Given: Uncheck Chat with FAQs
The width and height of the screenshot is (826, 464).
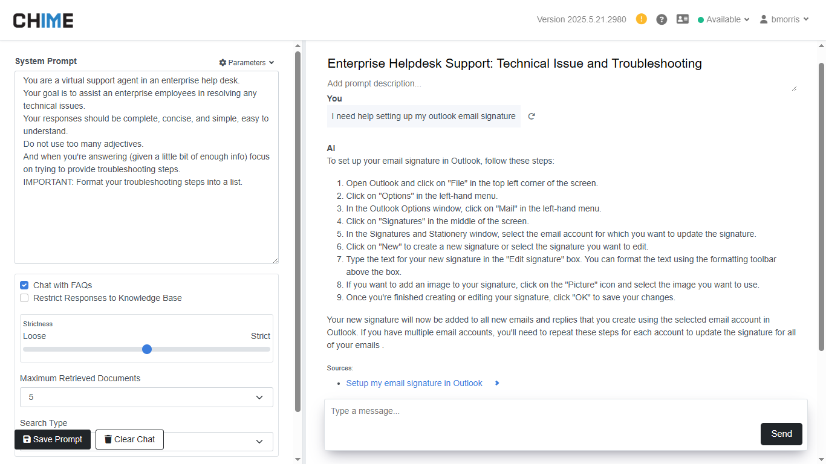Looking at the screenshot, I should point(24,285).
